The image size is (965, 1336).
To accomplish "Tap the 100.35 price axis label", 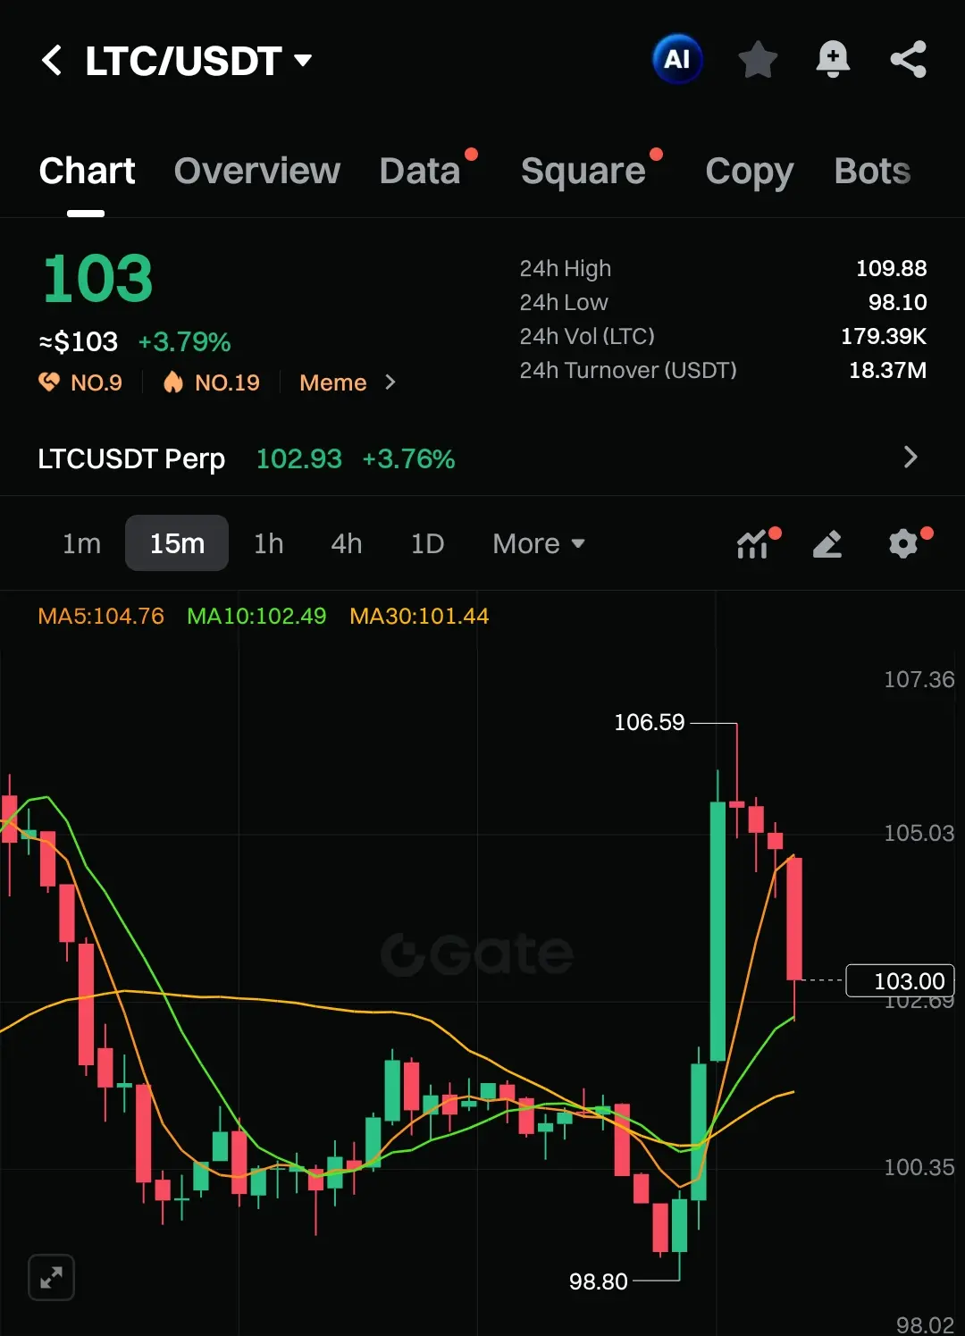I will (x=919, y=1167).
